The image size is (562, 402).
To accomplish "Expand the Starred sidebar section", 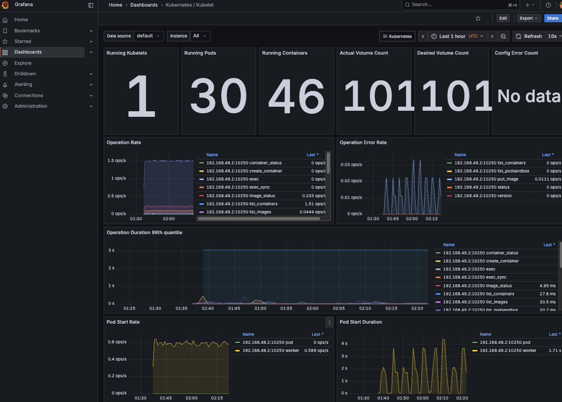I will [x=91, y=41].
